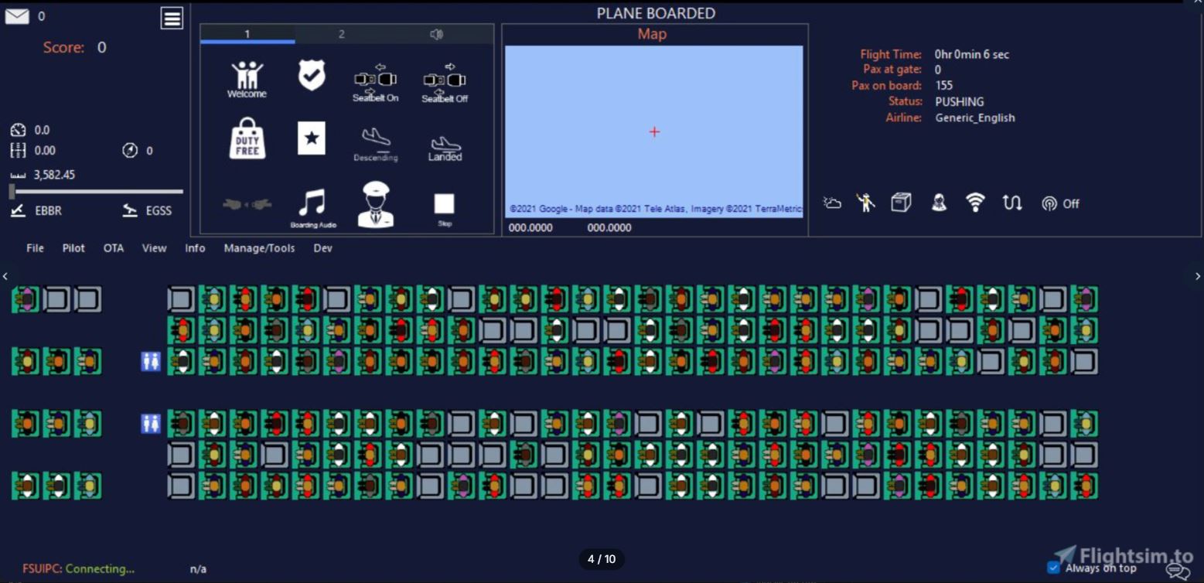Toggle the Always on top checkbox
The height and width of the screenshot is (583, 1204).
[x=1053, y=568]
